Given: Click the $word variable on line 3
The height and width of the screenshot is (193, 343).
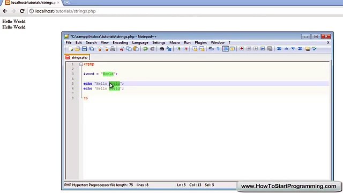Looking at the screenshot, I should 88,74.
